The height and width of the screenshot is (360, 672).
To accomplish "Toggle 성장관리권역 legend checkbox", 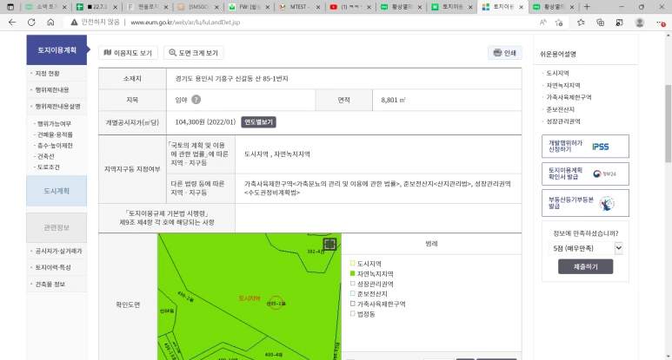I will [353, 284].
